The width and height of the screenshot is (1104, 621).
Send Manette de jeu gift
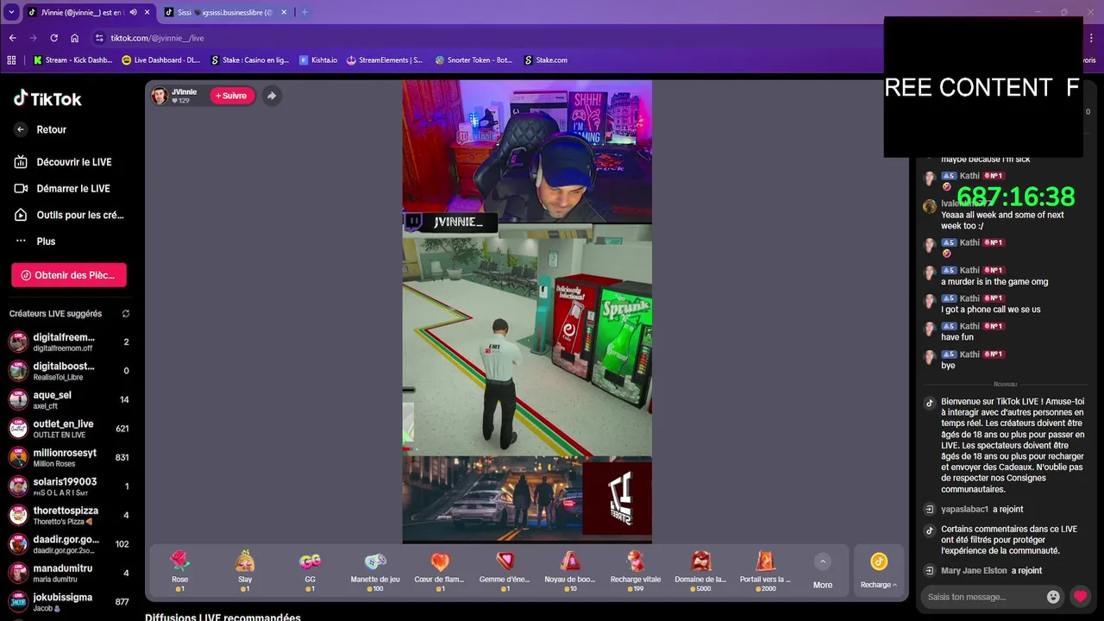pos(375,571)
